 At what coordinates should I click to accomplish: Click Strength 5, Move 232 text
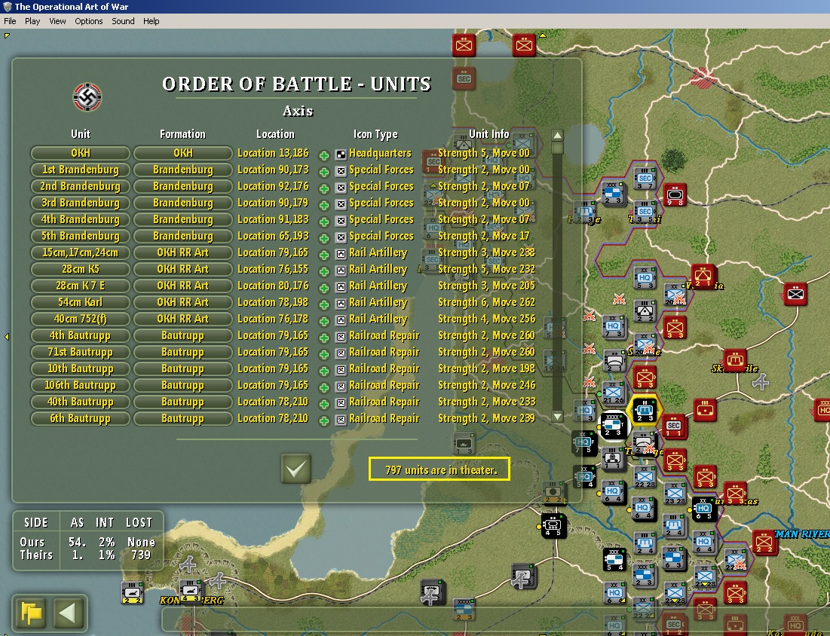click(486, 269)
